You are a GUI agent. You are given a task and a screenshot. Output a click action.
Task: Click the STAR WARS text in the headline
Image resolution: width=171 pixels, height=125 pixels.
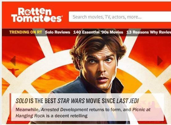[71, 101]
